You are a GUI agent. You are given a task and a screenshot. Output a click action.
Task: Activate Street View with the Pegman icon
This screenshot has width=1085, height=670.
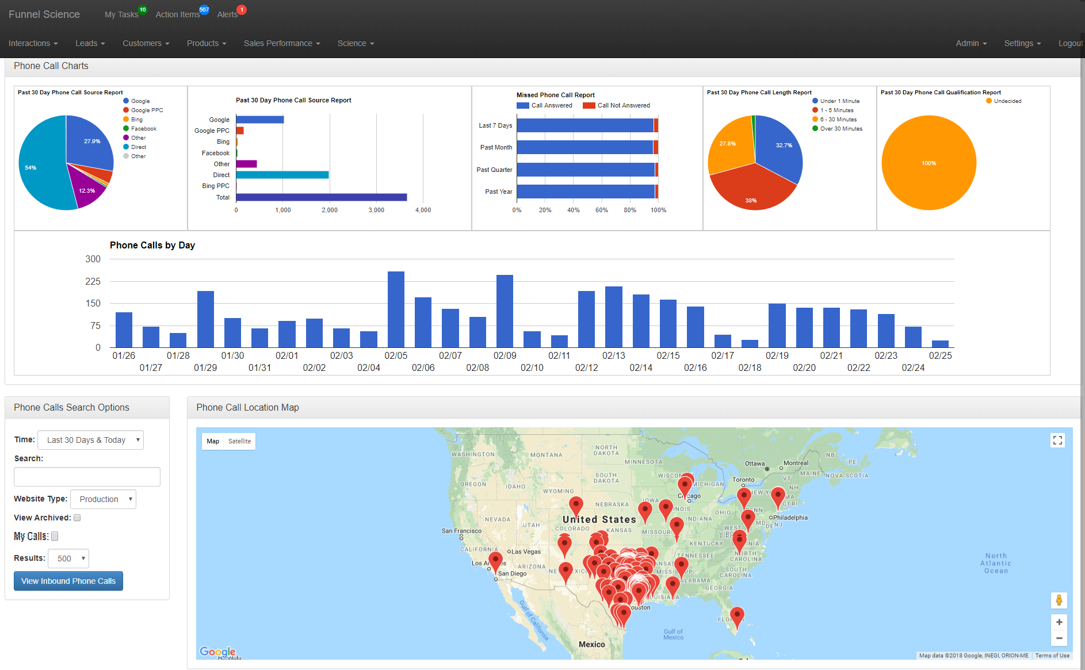click(x=1059, y=600)
